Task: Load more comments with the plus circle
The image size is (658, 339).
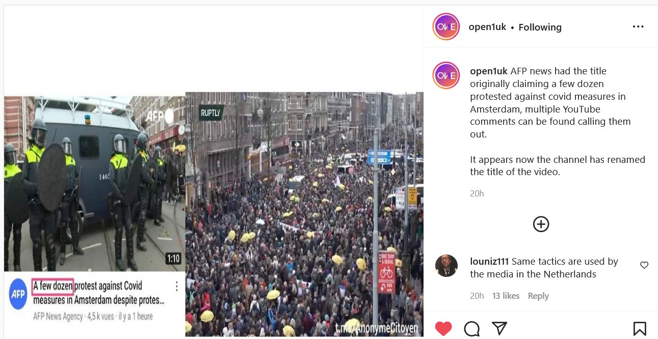Action: [x=541, y=224]
